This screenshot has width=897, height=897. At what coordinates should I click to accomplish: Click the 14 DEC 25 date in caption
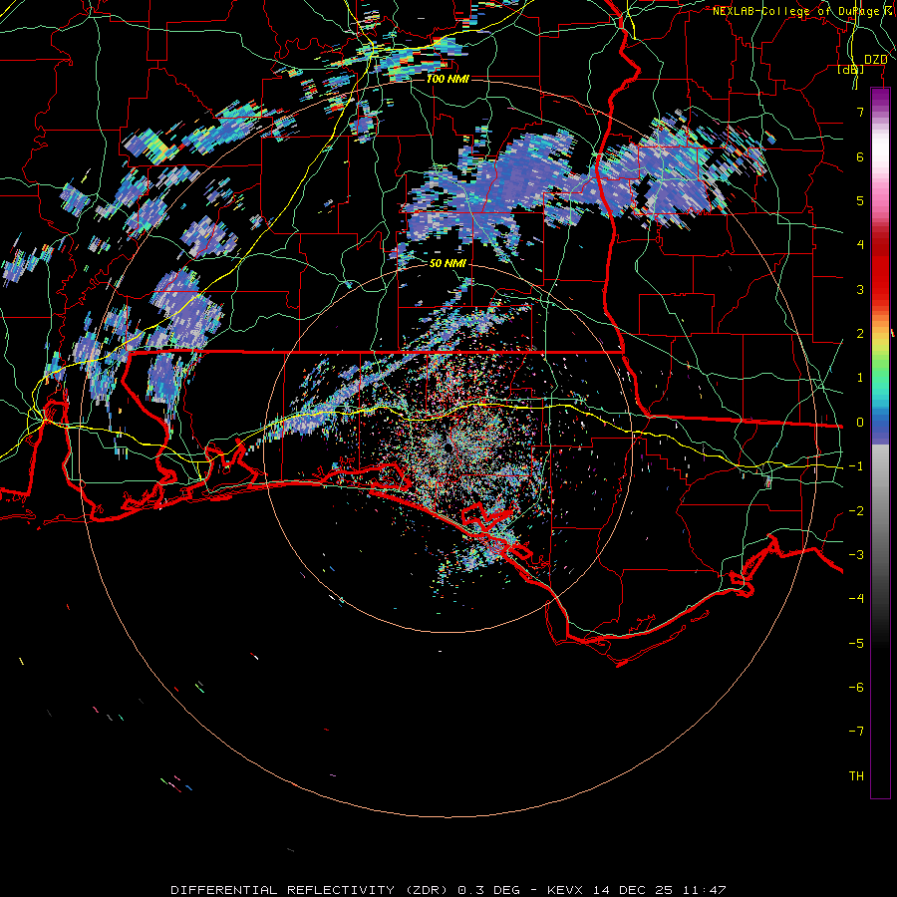pos(632,890)
